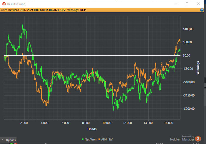Click the 14 000 hands axis label
206x144 pixels.
click(x=148, y=123)
